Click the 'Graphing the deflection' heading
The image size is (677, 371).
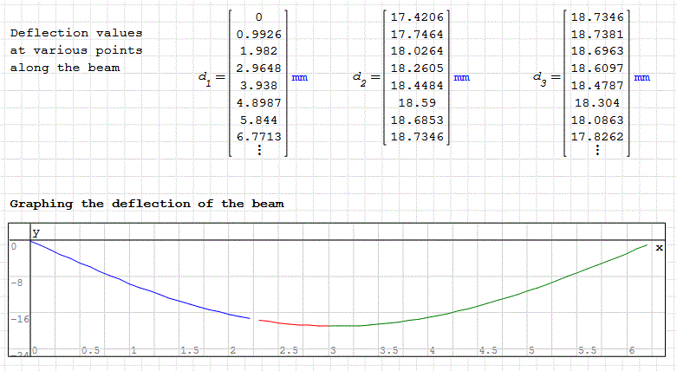[146, 204]
